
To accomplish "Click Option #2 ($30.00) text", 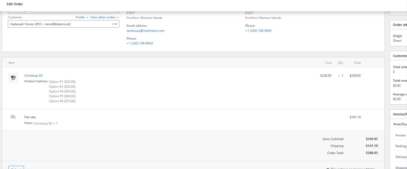I will [x=63, y=87].
